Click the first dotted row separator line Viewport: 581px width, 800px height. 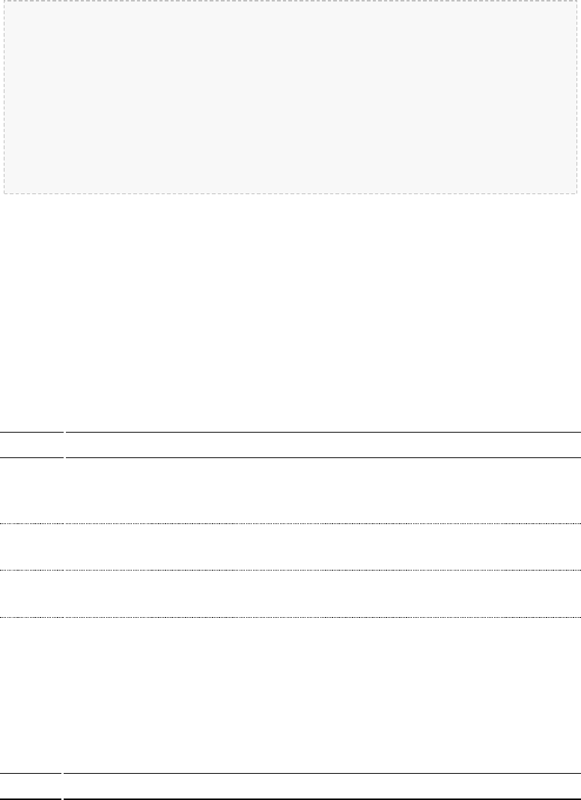tap(290, 523)
